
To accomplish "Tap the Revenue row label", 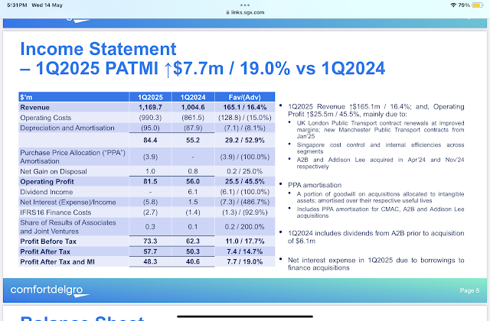I will pos(34,107).
